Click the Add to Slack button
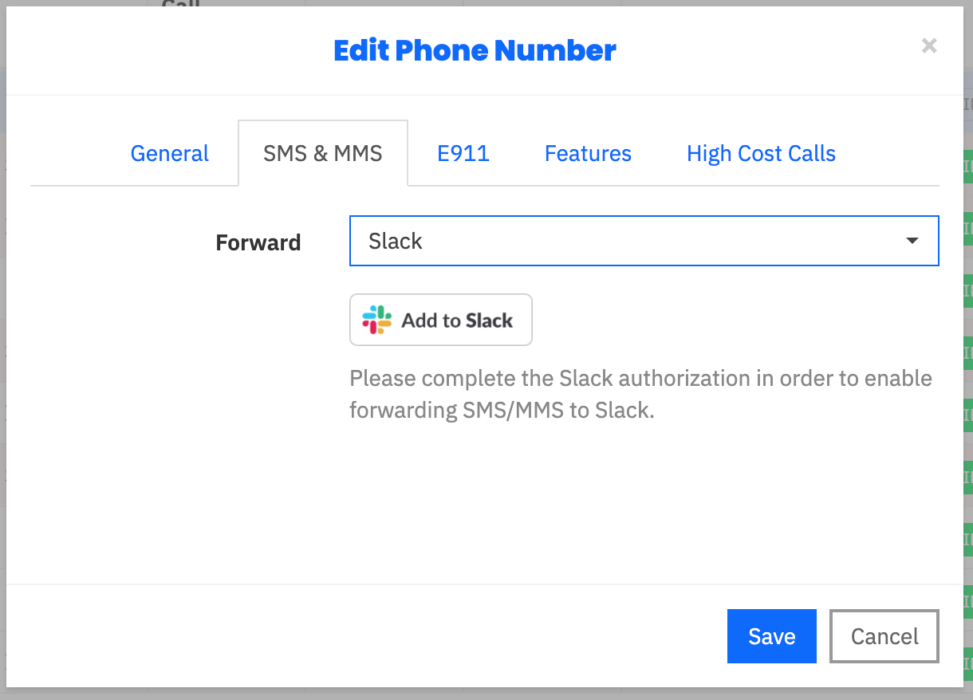973x700 pixels. point(441,320)
